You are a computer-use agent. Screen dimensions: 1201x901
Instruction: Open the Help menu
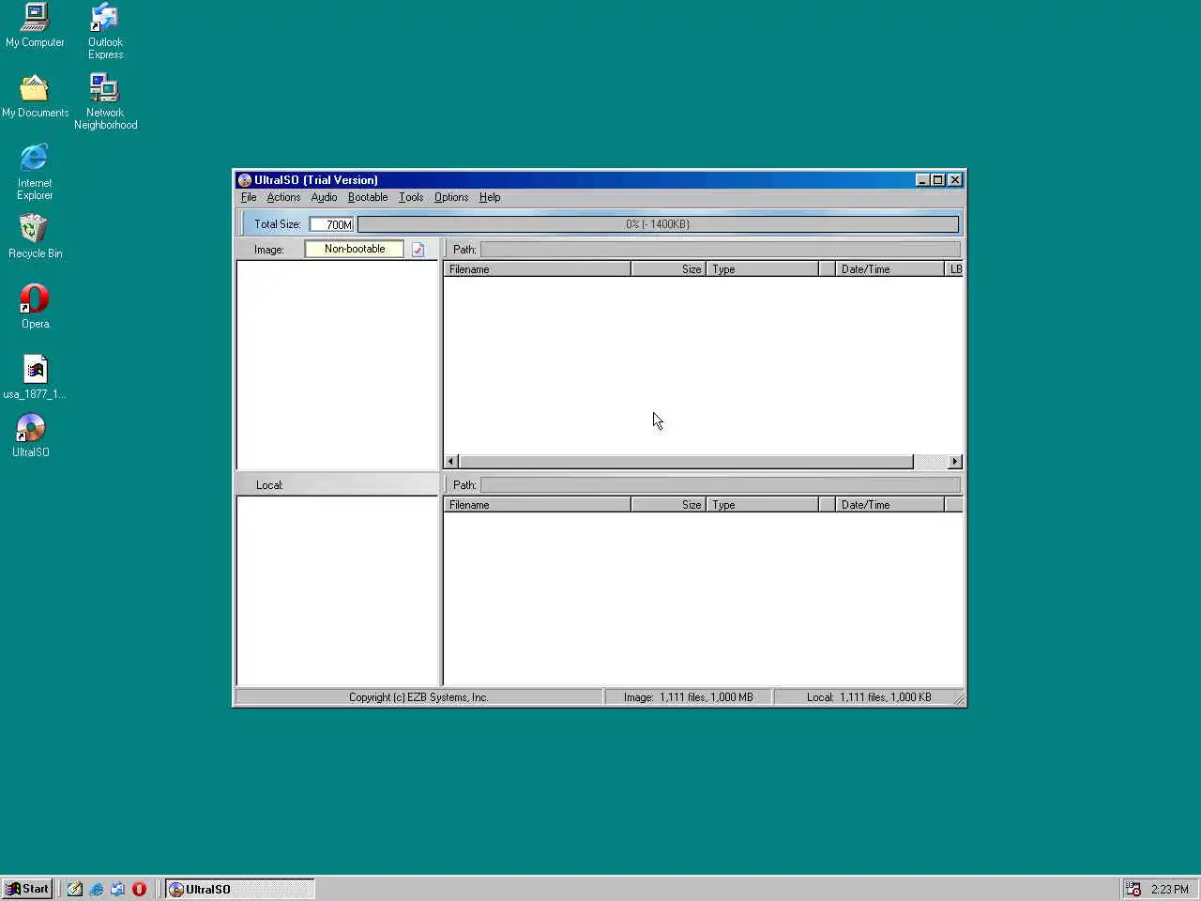490,197
